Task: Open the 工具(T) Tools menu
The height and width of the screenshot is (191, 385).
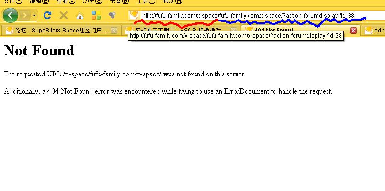Action: click(146, 1)
